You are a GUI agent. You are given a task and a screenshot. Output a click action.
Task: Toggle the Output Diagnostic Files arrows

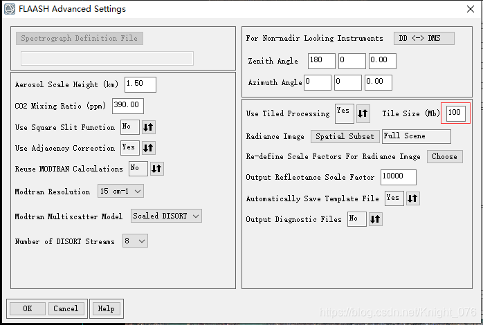pyautogui.click(x=375, y=219)
